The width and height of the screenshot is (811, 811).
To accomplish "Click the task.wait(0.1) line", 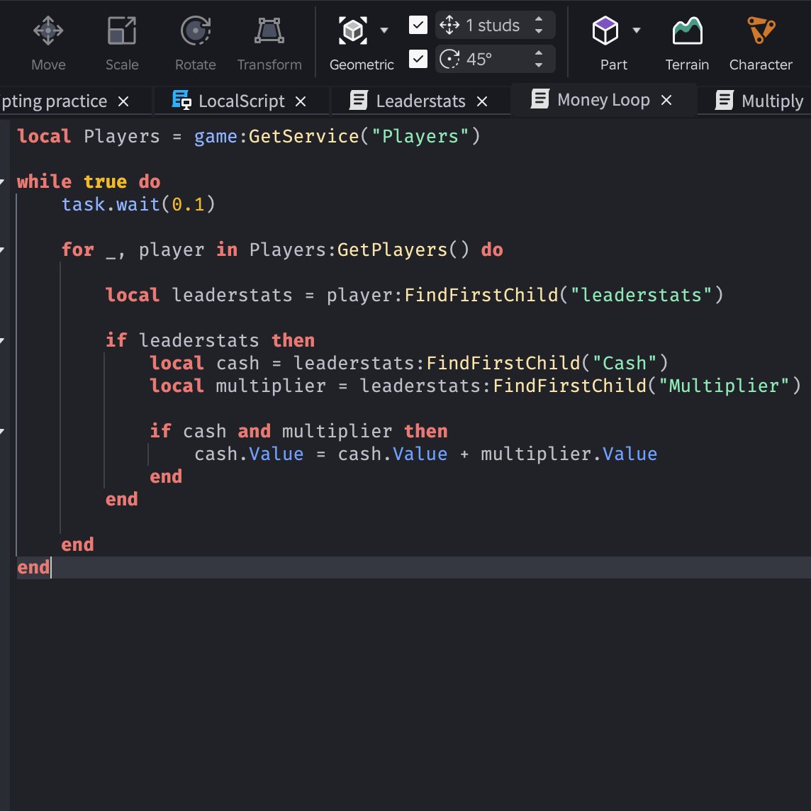I will coord(138,204).
